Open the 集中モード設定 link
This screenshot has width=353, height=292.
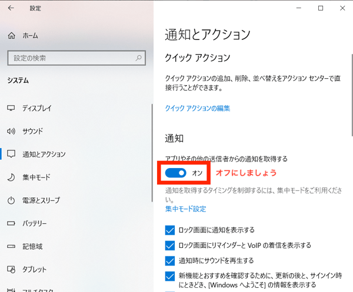pos(185,209)
